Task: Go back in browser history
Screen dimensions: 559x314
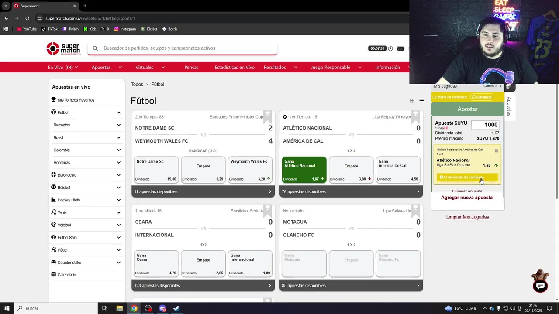Action: coord(6,18)
